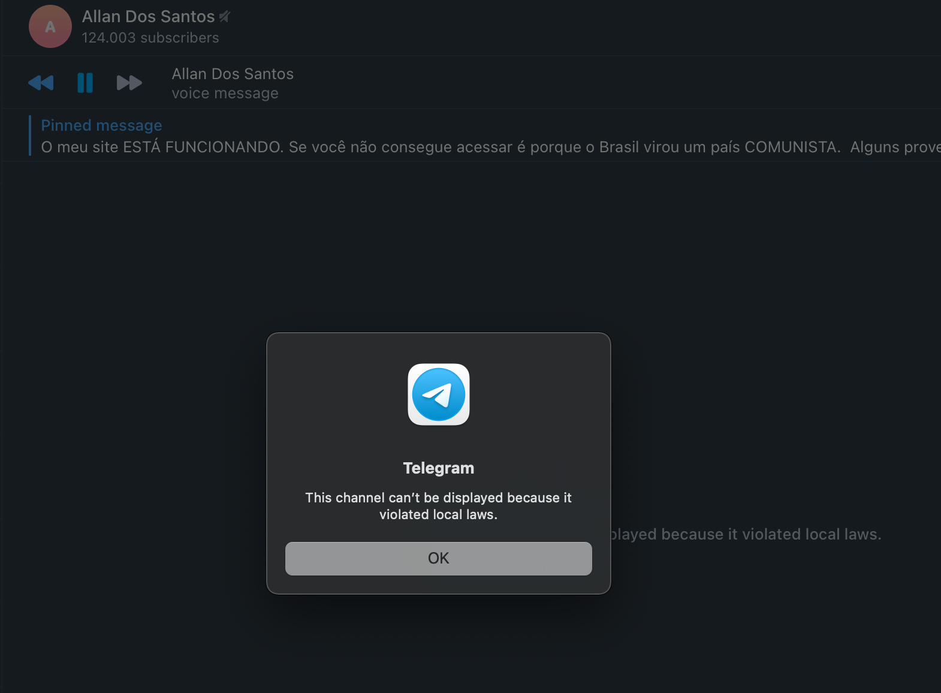
Task: Click the player title Allan Dos Santos
Action: [x=233, y=74]
